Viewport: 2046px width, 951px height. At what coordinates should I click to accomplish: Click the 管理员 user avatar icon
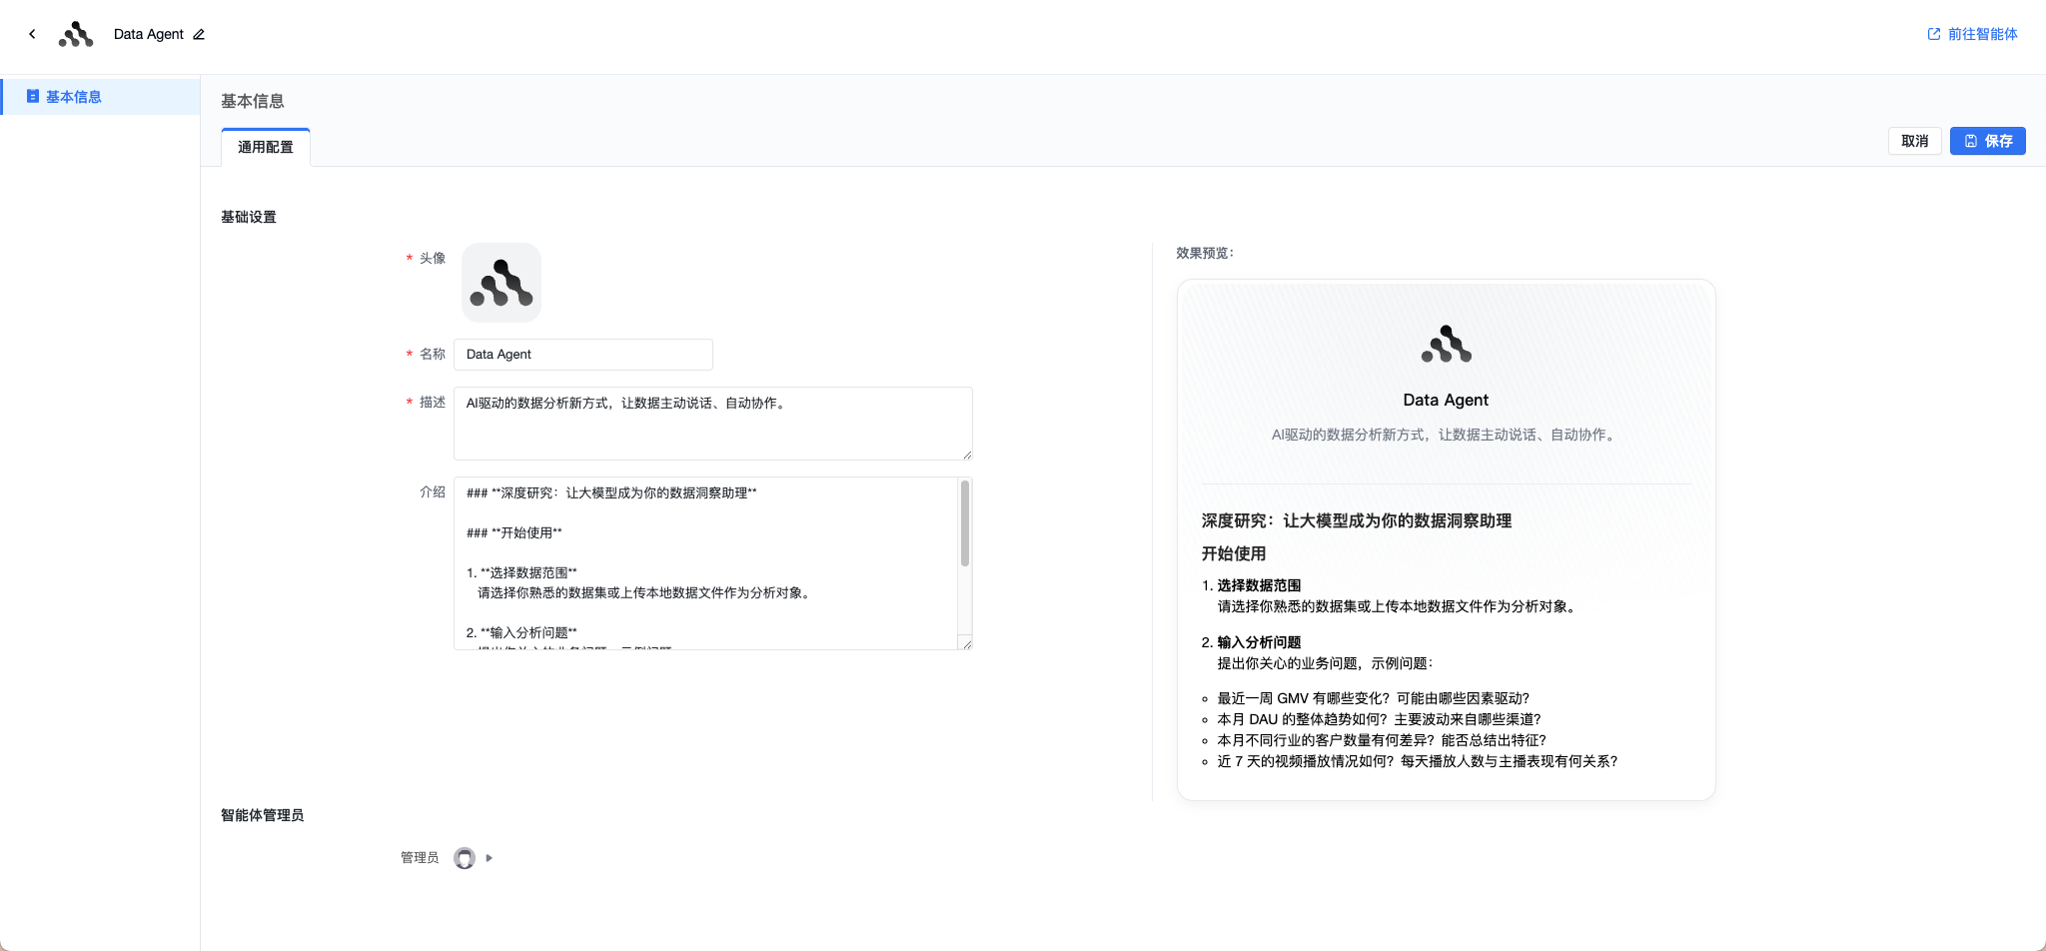(465, 858)
